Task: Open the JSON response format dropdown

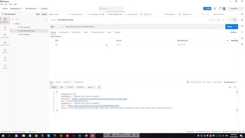Action: pyautogui.click(x=91, y=87)
